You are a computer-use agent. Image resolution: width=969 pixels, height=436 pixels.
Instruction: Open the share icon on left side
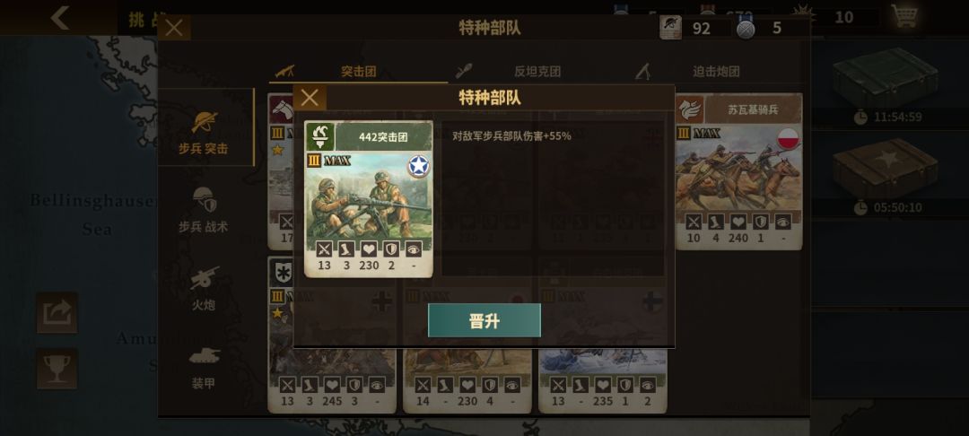click(57, 312)
